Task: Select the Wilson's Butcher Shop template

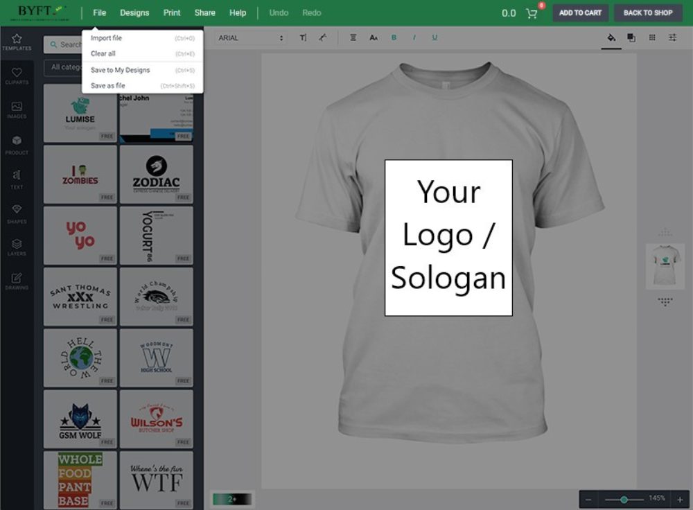Action: pyautogui.click(x=157, y=419)
